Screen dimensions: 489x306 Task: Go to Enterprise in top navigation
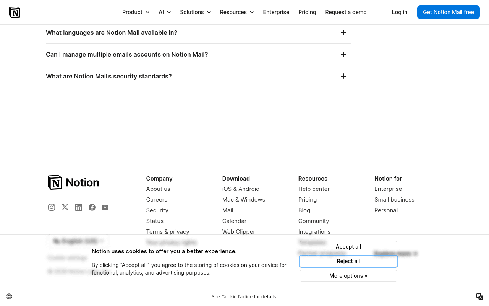click(x=276, y=12)
